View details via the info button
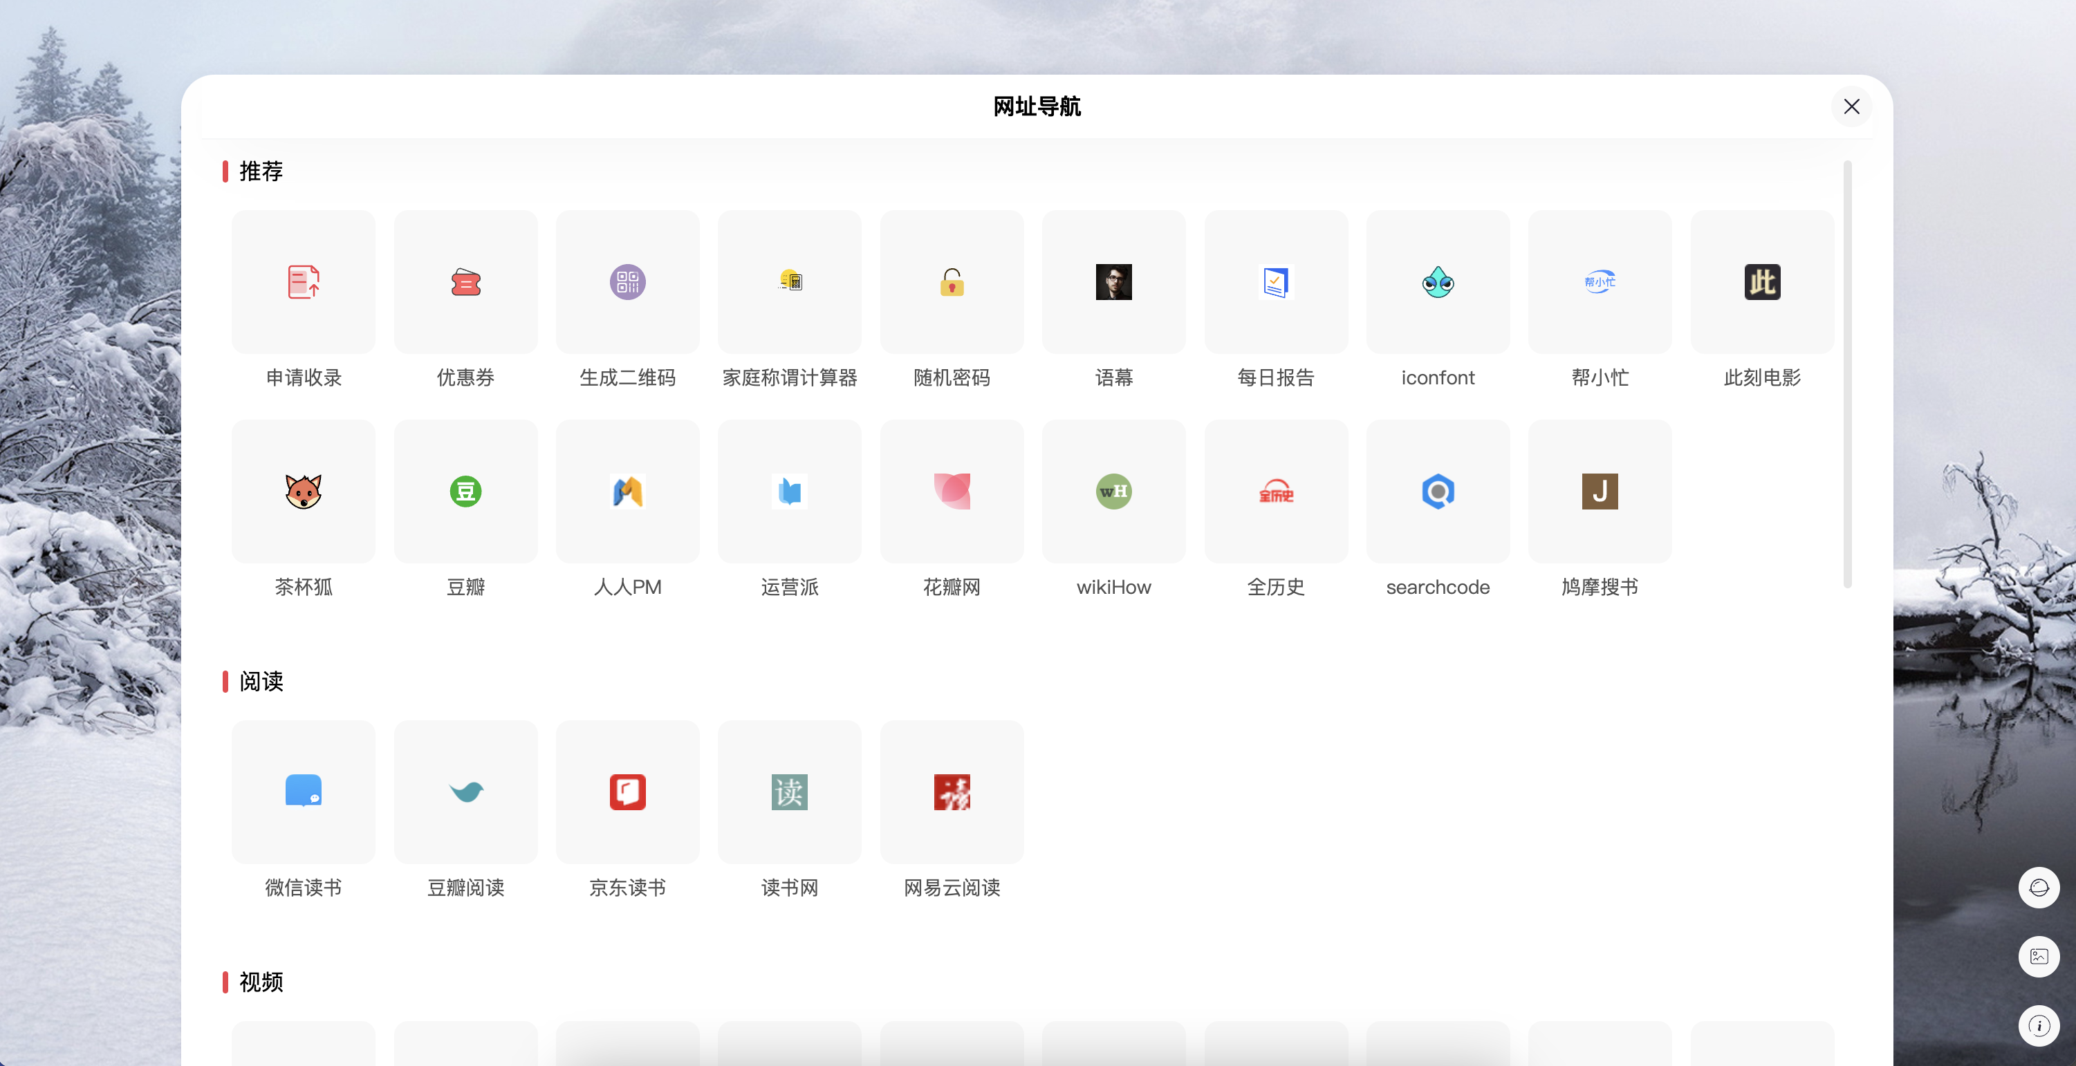2076x1066 pixels. (2039, 1025)
